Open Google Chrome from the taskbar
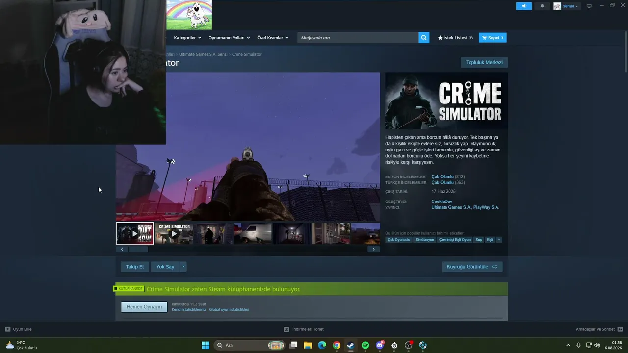628x353 pixels. pyautogui.click(x=337, y=345)
